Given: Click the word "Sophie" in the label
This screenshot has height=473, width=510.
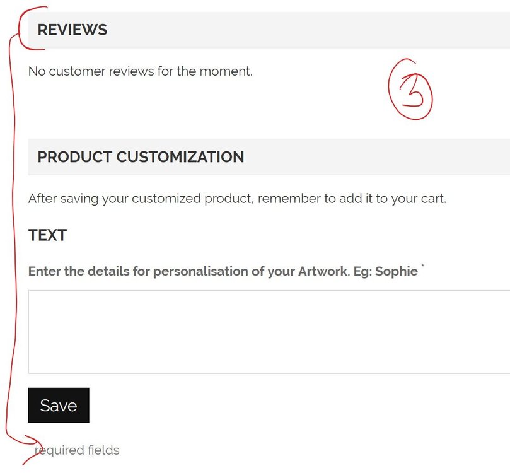Looking at the screenshot, I should [396, 272].
